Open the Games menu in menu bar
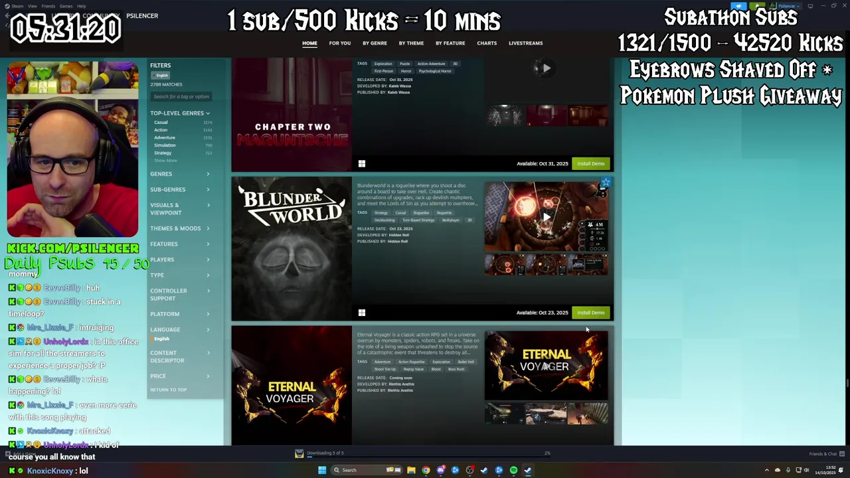Image resolution: width=850 pixels, height=478 pixels. [x=66, y=6]
